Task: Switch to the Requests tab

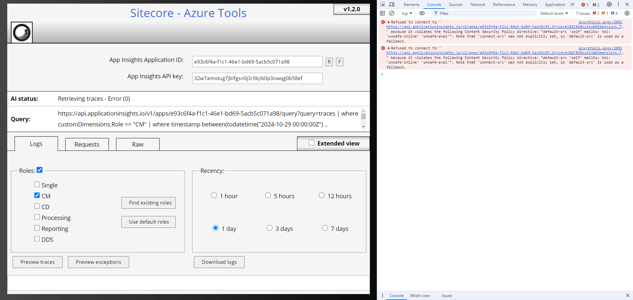Action: point(87,144)
